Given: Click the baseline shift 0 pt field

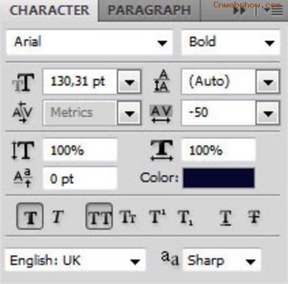Looking at the screenshot, I should tap(80, 179).
